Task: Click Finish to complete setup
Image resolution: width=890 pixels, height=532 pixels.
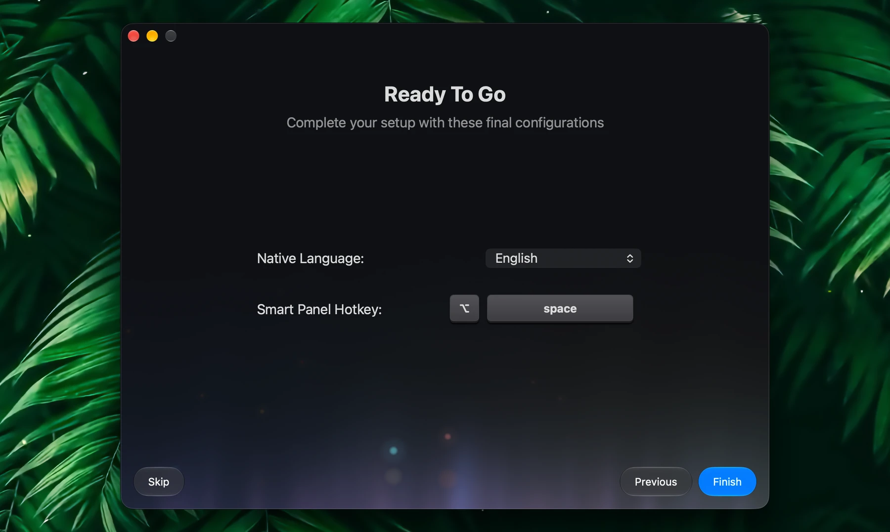Action: [x=727, y=482]
